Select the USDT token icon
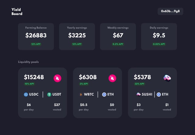Screen dimensions: 195x135 pos(49,94)
